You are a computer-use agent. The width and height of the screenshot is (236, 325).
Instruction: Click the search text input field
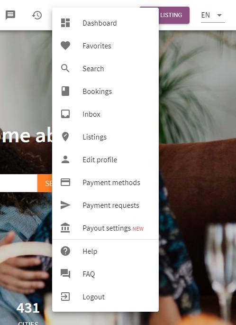(18, 183)
